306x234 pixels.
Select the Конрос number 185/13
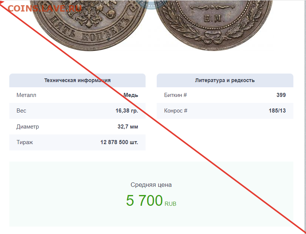[277, 111]
